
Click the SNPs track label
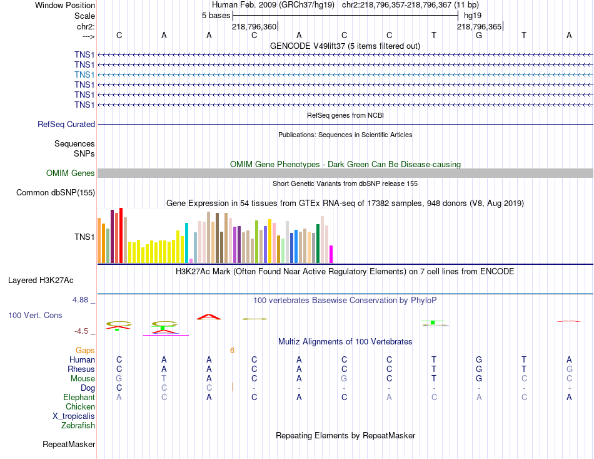click(x=84, y=153)
